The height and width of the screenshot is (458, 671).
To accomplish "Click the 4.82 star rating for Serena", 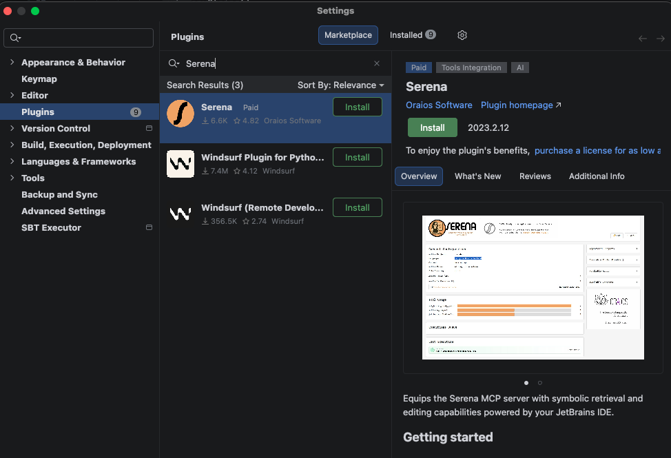I will [246, 121].
